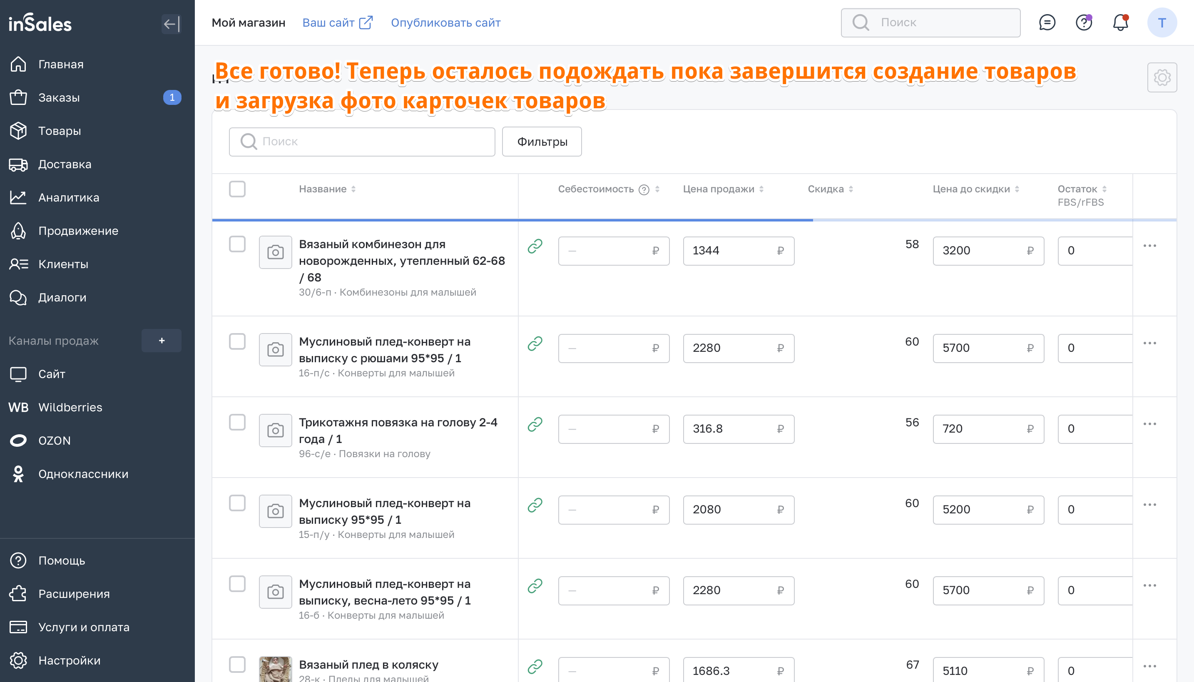Open Товары in the sidebar menu
1194x682 pixels.
[x=60, y=131]
